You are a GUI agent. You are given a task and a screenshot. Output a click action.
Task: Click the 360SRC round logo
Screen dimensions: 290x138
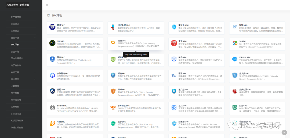[52, 43]
